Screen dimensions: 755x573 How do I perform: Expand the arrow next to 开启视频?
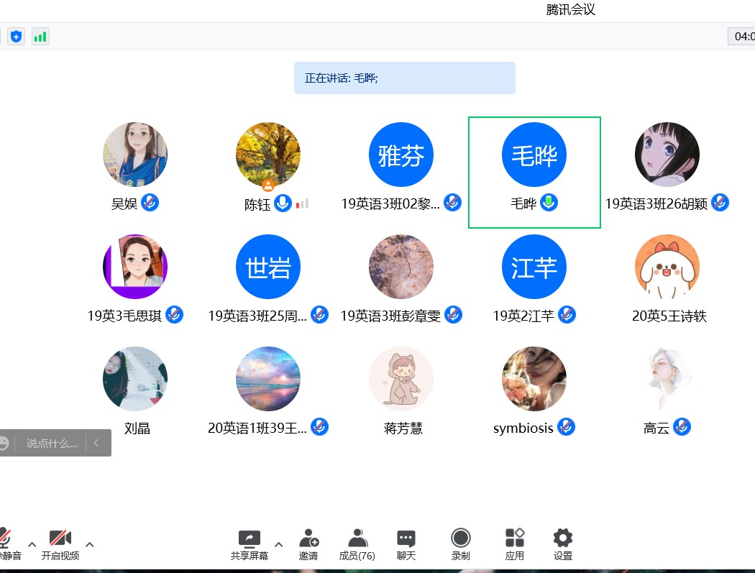(90, 544)
